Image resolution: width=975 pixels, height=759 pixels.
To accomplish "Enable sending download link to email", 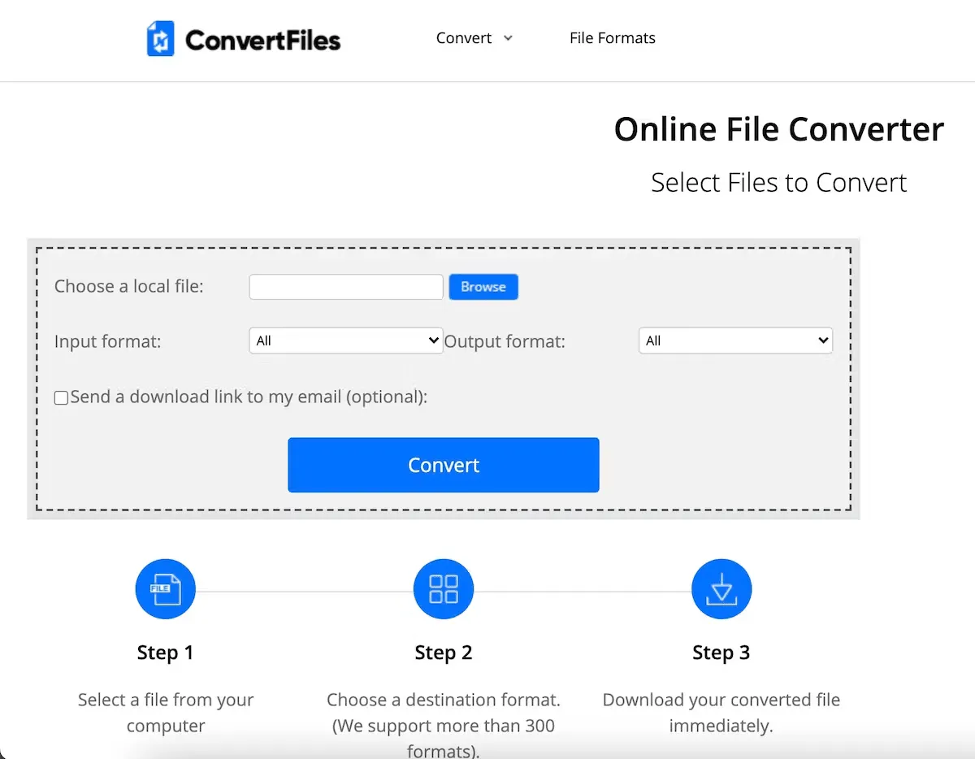I will [x=61, y=398].
